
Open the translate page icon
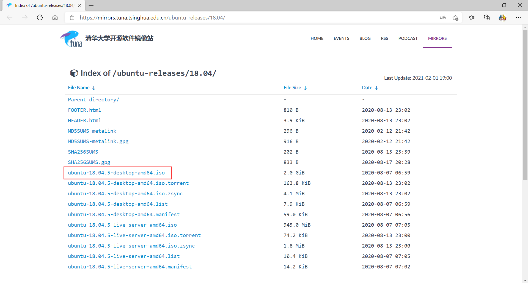click(443, 18)
